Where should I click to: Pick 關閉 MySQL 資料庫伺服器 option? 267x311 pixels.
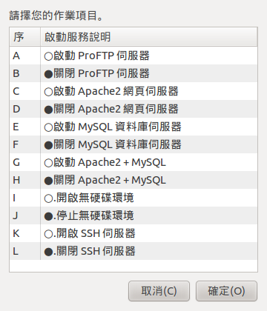[x=133, y=144]
